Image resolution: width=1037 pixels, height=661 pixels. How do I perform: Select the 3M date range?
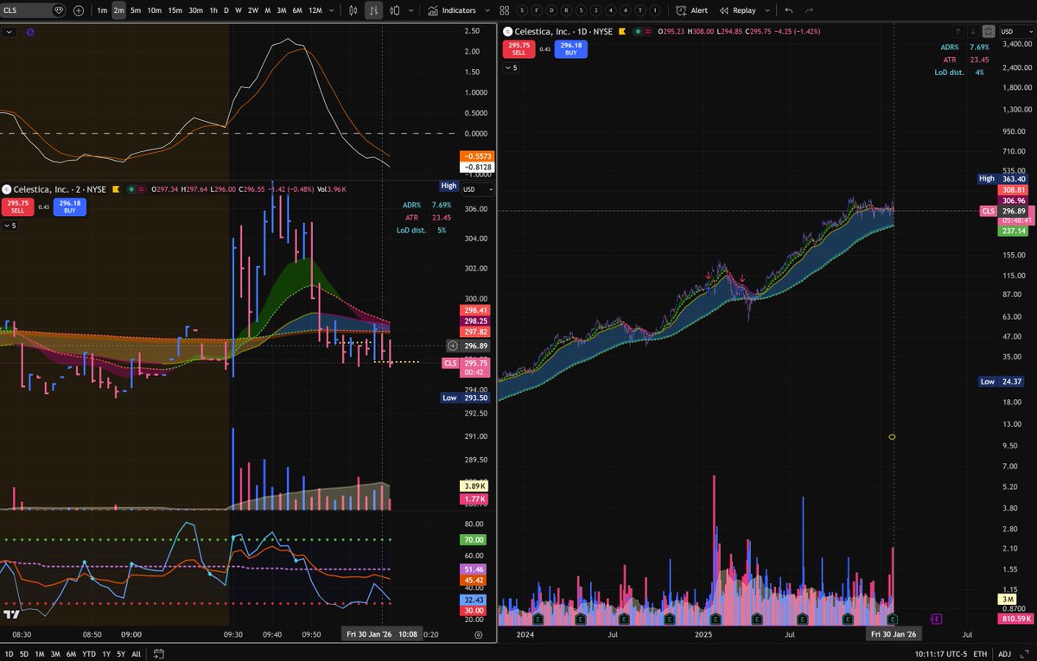[x=55, y=654]
